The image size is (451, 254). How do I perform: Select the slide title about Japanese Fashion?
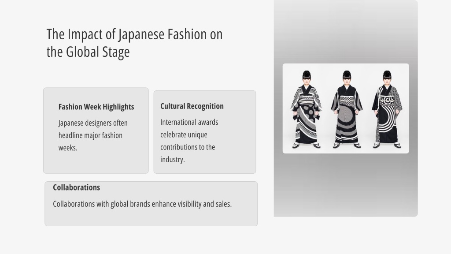(x=134, y=43)
